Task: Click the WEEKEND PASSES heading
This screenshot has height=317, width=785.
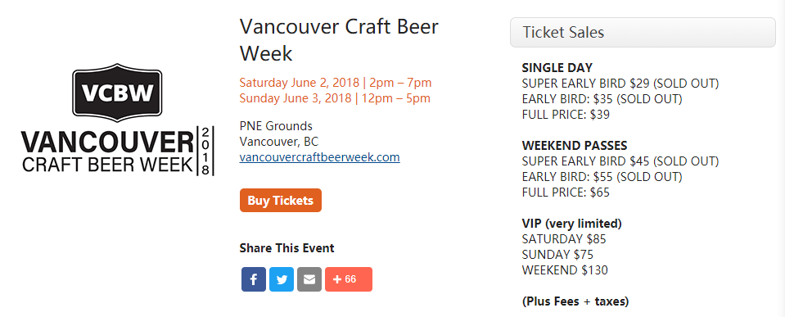Action: (575, 146)
